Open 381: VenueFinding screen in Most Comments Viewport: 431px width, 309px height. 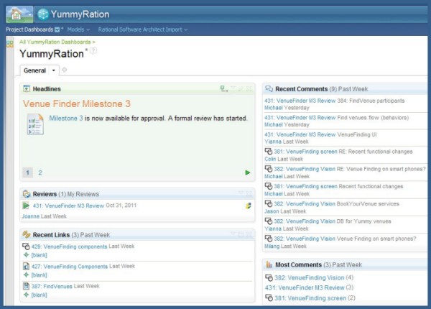point(310,298)
